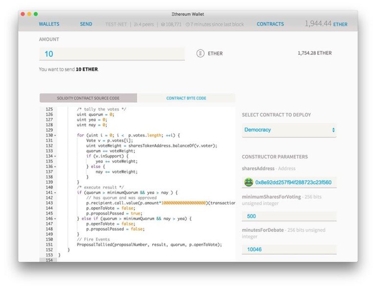Click the clock icon for last block
376x288 pixels.
coord(188,24)
